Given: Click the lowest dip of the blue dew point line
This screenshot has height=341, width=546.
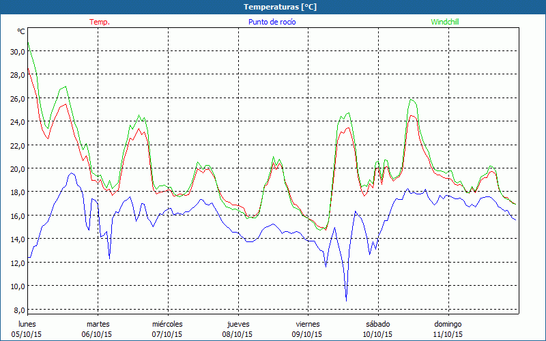Looking at the screenshot, I should click(347, 299).
